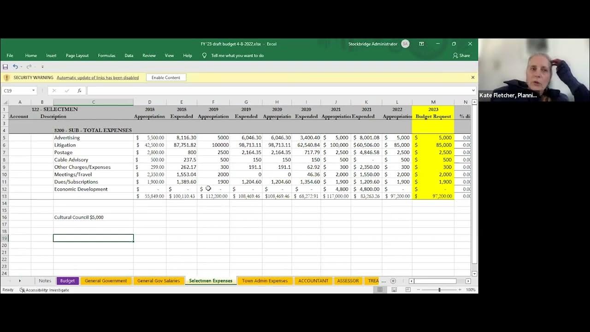Open the General Gov Salaries sheet tab
This screenshot has width=590, height=332.
point(159,281)
